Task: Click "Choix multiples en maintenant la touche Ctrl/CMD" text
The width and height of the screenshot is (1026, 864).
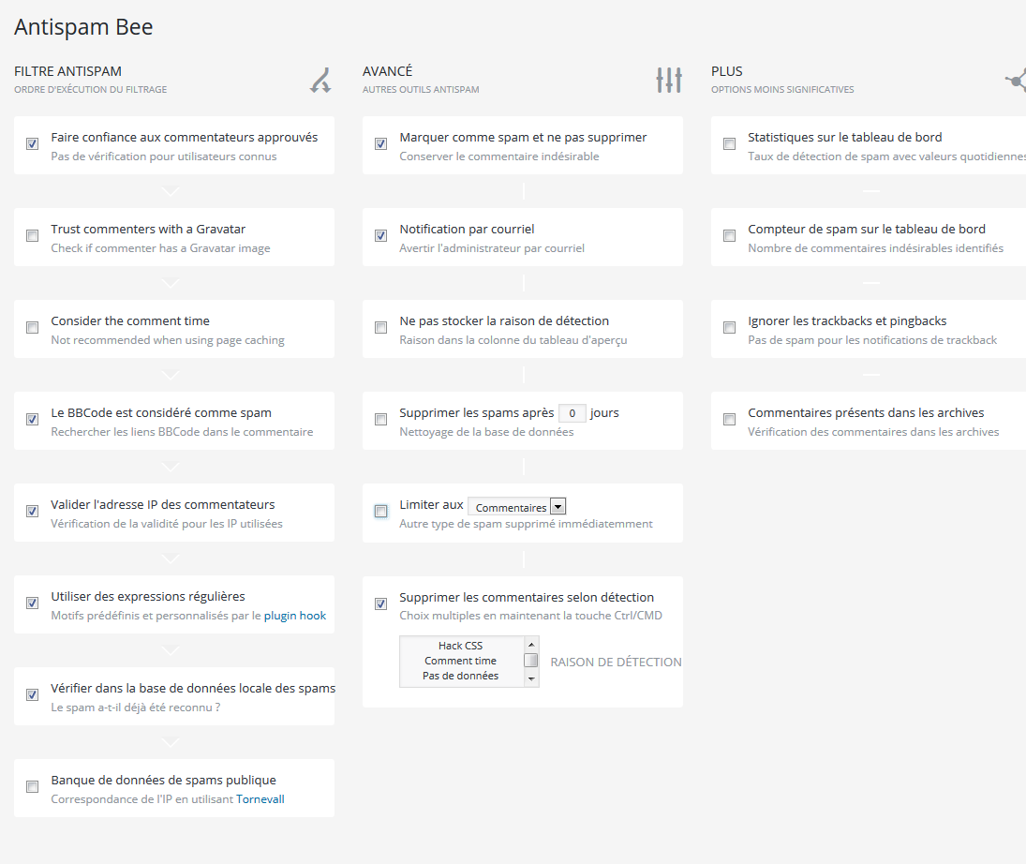Action: pyautogui.click(x=530, y=616)
